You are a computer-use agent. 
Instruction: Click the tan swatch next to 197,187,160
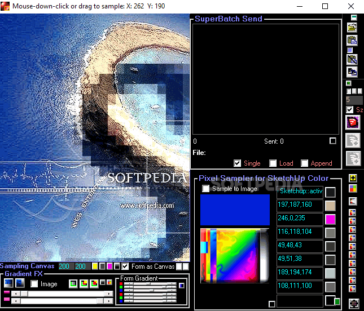click(330, 206)
